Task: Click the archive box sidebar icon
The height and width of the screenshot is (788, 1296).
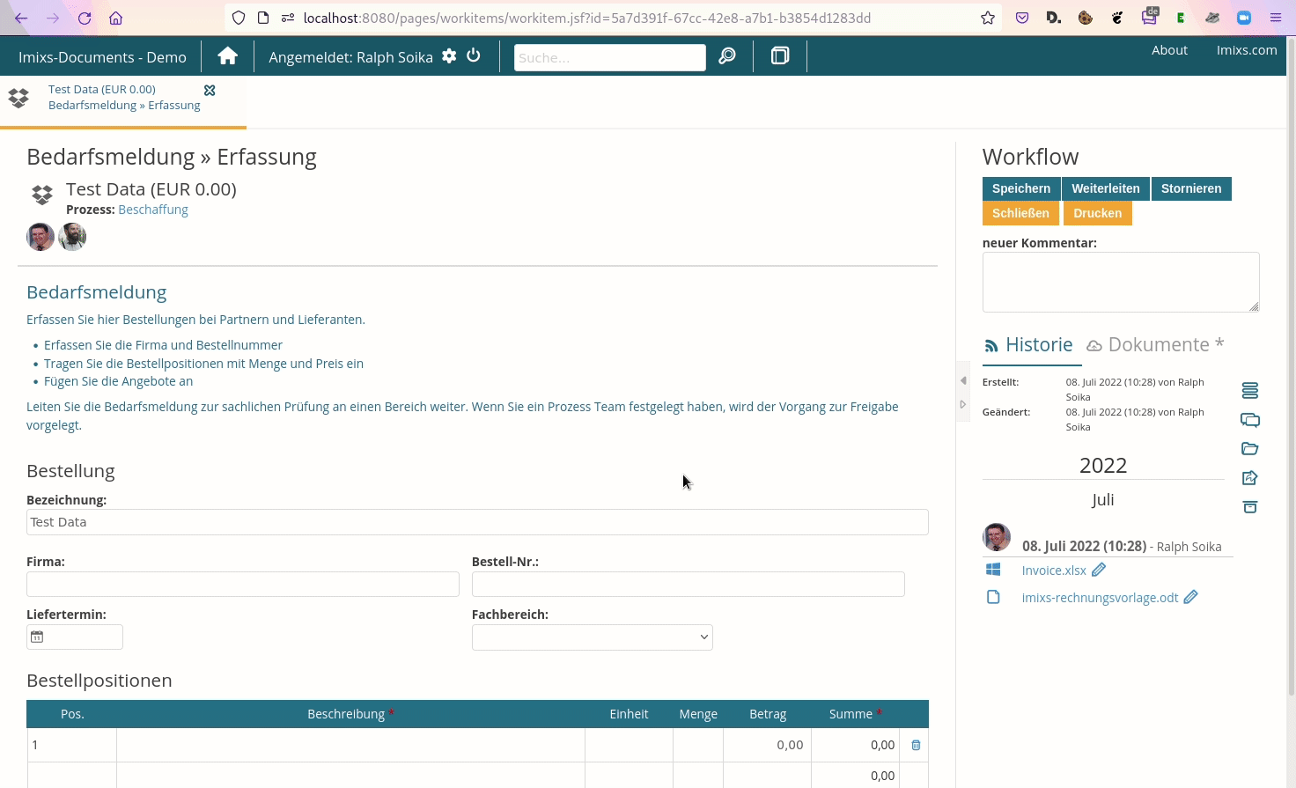Action: click(x=1249, y=507)
